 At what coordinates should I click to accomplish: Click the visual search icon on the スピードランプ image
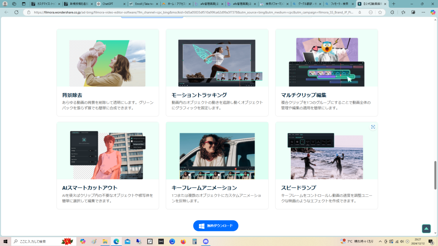pyautogui.click(x=373, y=127)
